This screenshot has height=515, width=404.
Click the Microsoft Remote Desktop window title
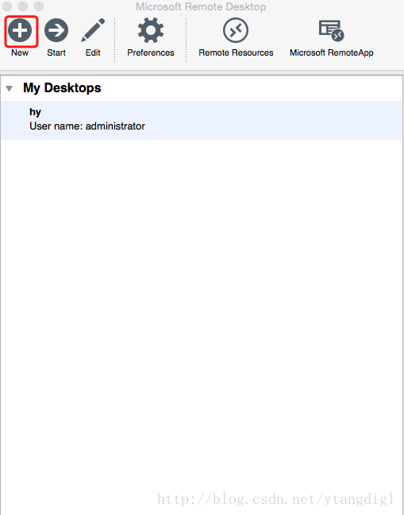[x=201, y=6]
